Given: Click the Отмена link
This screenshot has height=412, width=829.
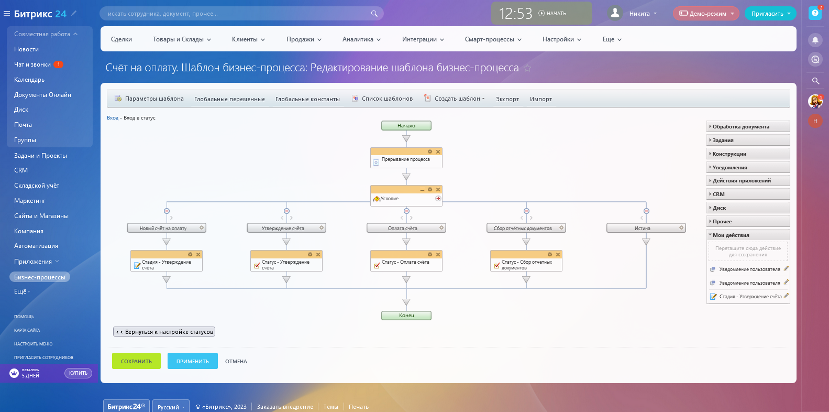Looking at the screenshot, I should coord(236,362).
